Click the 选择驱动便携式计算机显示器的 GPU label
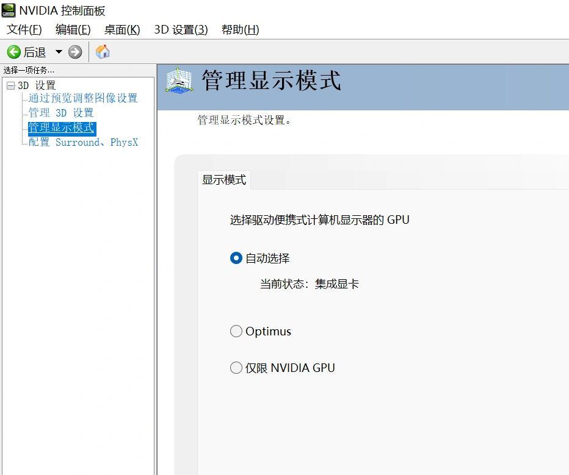The width and height of the screenshot is (569, 475). [x=320, y=220]
